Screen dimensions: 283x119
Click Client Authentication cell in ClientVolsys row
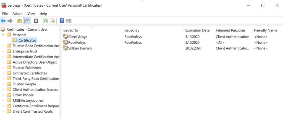(232, 37)
